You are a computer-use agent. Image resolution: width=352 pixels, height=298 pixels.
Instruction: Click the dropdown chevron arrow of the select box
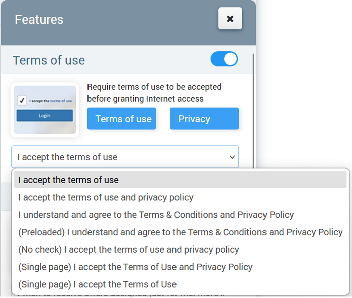(x=232, y=157)
